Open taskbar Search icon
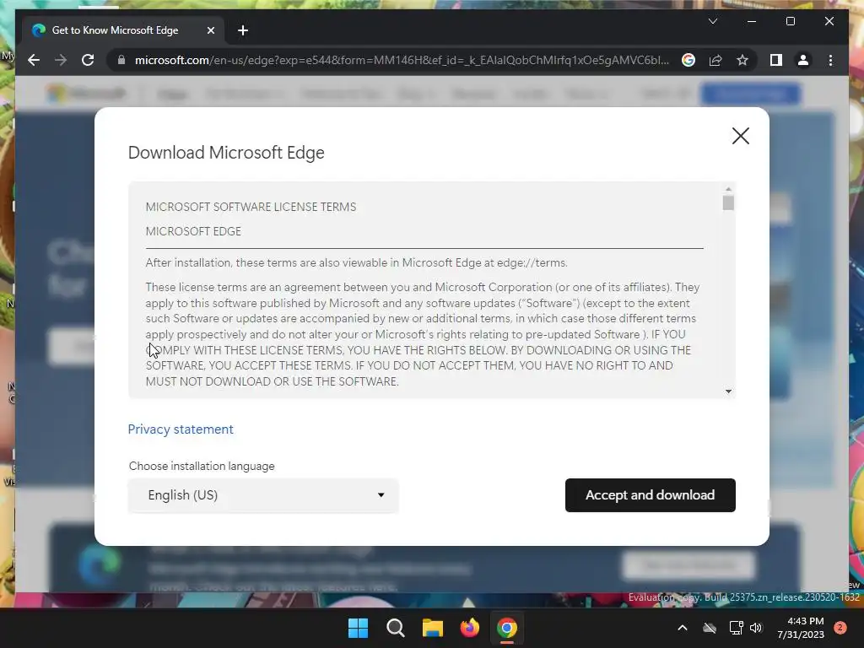 (x=396, y=628)
